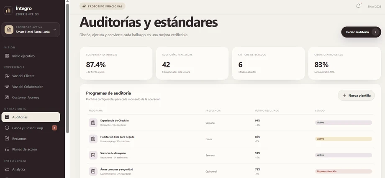
Task: Click the 94% last result value
Action: 257,120
